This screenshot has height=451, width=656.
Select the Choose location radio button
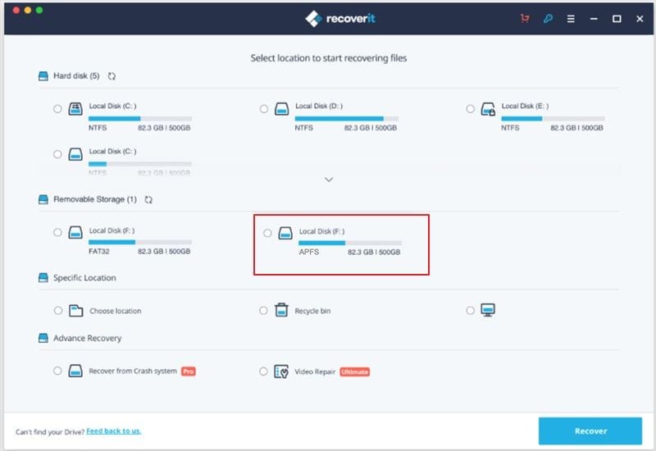[58, 311]
